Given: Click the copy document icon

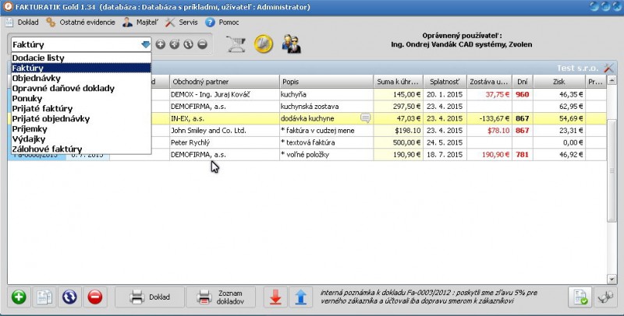Looking at the screenshot, I should click(x=44, y=297).
